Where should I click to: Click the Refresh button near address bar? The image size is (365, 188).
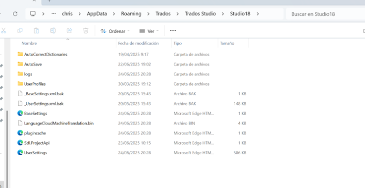coord(15,14)
